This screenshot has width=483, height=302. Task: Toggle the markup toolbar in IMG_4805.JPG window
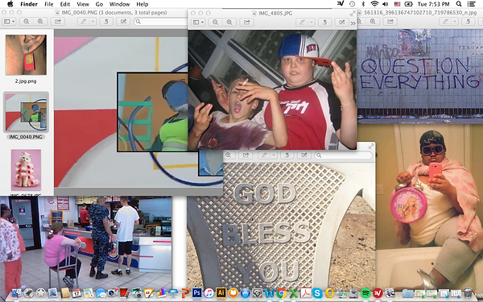click(x=341, y=23)
